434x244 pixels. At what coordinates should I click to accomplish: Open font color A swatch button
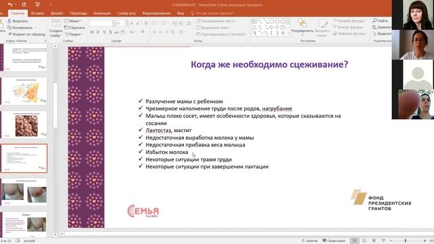click(x=142, y=32)
